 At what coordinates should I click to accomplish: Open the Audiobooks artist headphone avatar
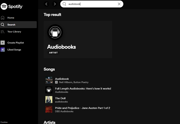55,32
